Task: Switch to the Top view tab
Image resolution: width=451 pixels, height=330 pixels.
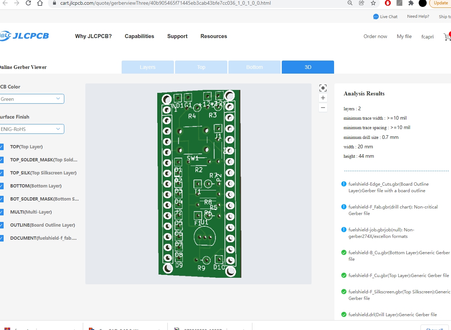Action: (201, 67)
